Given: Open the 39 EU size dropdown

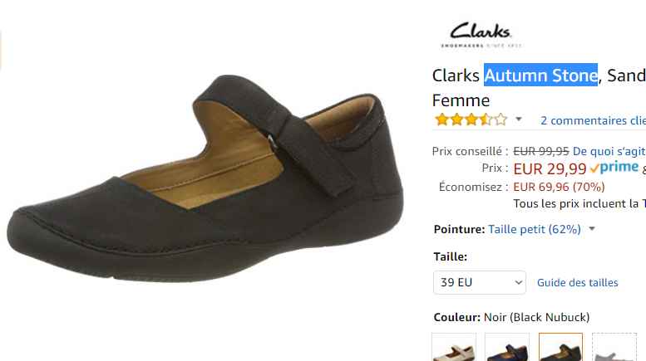Looking at the screenshot, I should pos(480,282).
